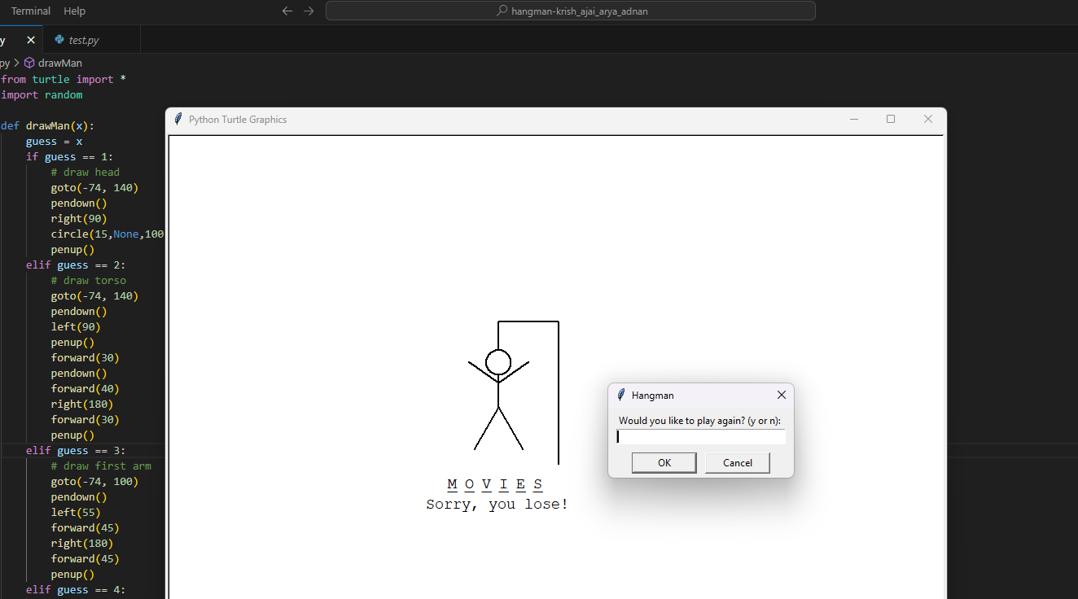Click the '# draw torso' comment
Viewport: 1078px width, 599px height.
click(88, 280)
